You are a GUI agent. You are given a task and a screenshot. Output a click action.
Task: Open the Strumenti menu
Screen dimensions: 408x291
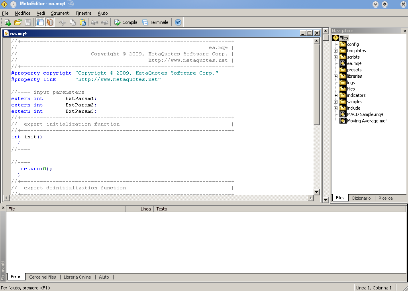(x=61, y=13)
